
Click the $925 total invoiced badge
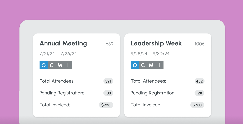click(x=106, y=105)
